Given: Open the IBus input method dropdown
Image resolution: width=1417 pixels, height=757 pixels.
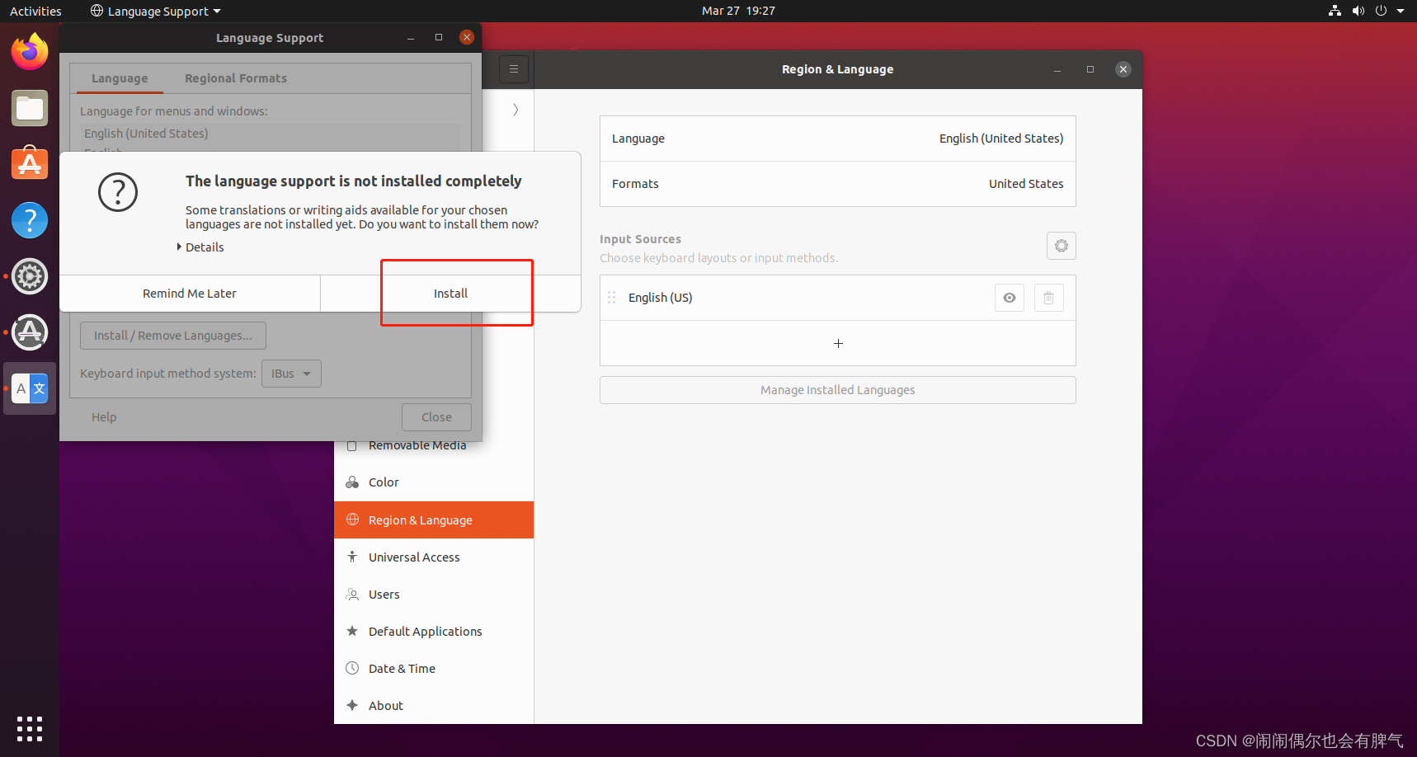Looking at the screenshot, I should pyautogui.click(x=291, y=374).
